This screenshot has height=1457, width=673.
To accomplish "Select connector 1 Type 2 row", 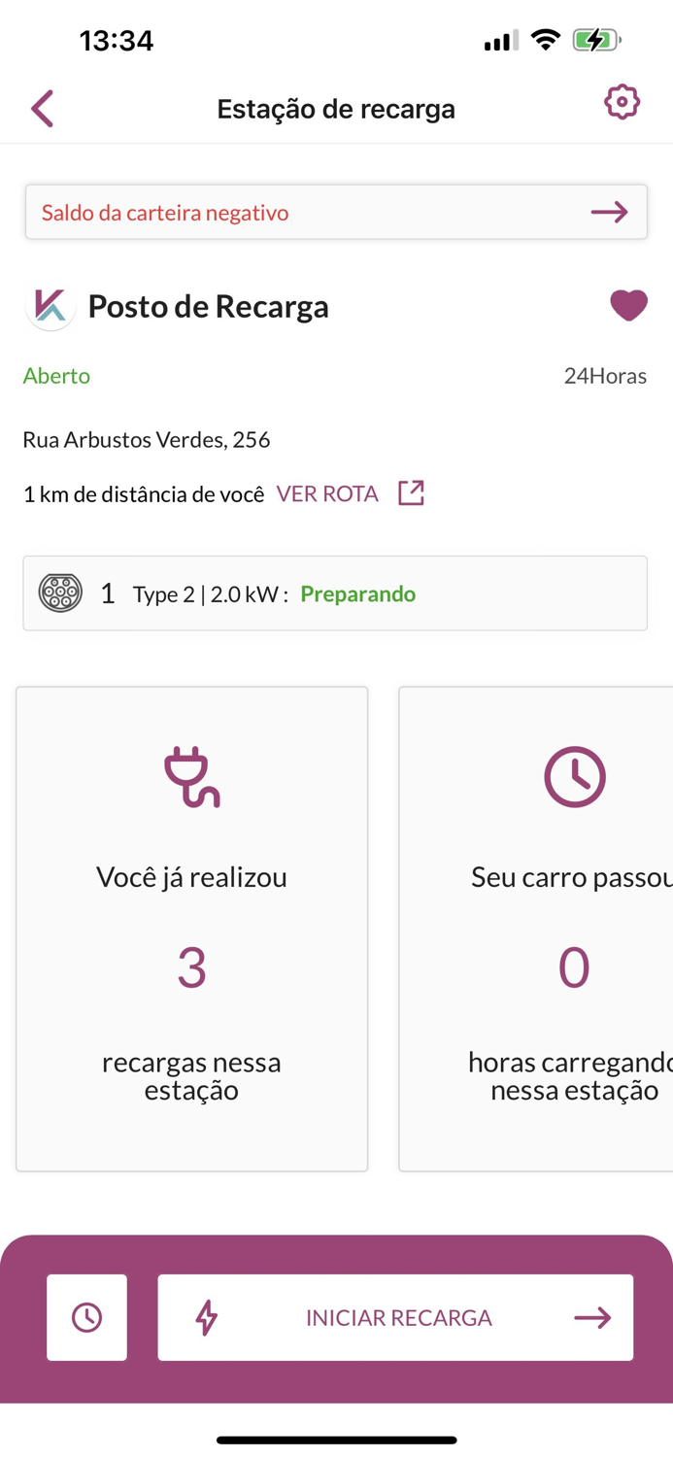I will (x=335, y=593).
